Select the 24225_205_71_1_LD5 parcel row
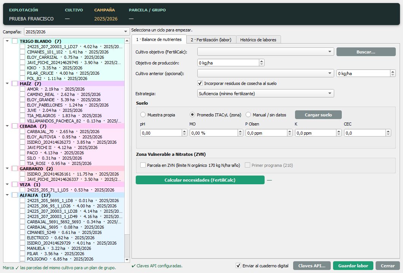The width and height of the screenshot is (403, 273). tap(72, 190)
